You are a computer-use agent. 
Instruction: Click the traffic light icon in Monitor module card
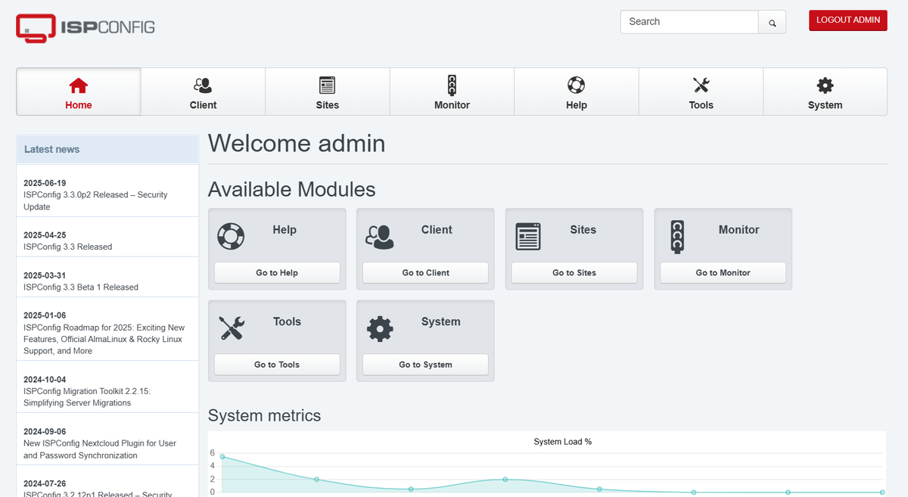tap(677, 236)
